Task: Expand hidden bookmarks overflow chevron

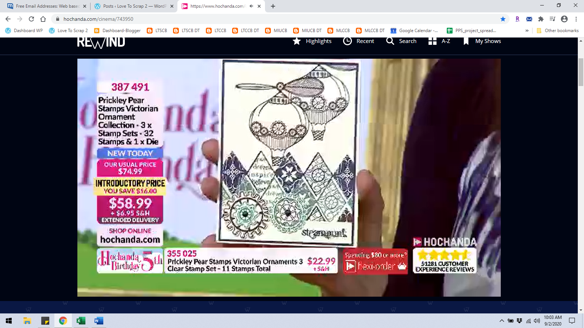Action: (527, 31)
